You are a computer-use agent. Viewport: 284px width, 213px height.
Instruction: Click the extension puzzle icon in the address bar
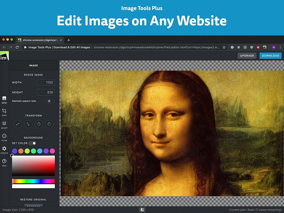tap(25, 47)
